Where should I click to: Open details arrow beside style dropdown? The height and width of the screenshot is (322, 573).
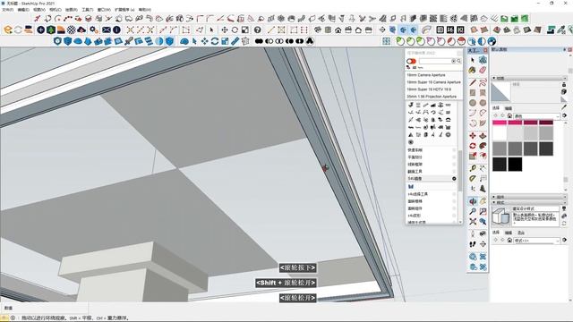565,241
